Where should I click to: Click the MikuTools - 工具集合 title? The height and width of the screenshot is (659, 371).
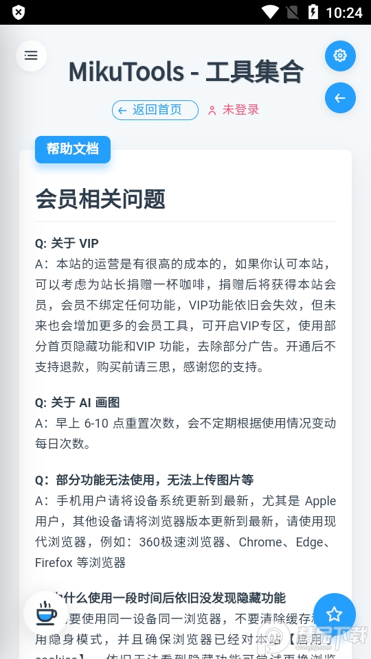tap(185, 72)
